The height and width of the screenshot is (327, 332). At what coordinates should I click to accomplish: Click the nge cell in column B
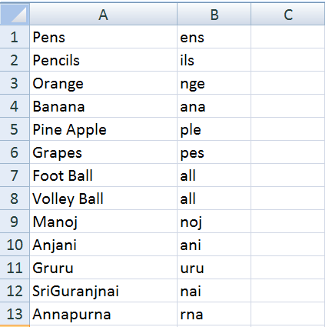click(x=214, y=83)
